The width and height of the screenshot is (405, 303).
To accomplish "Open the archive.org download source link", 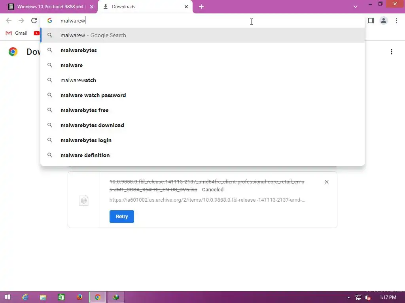I will coord(207,200).
